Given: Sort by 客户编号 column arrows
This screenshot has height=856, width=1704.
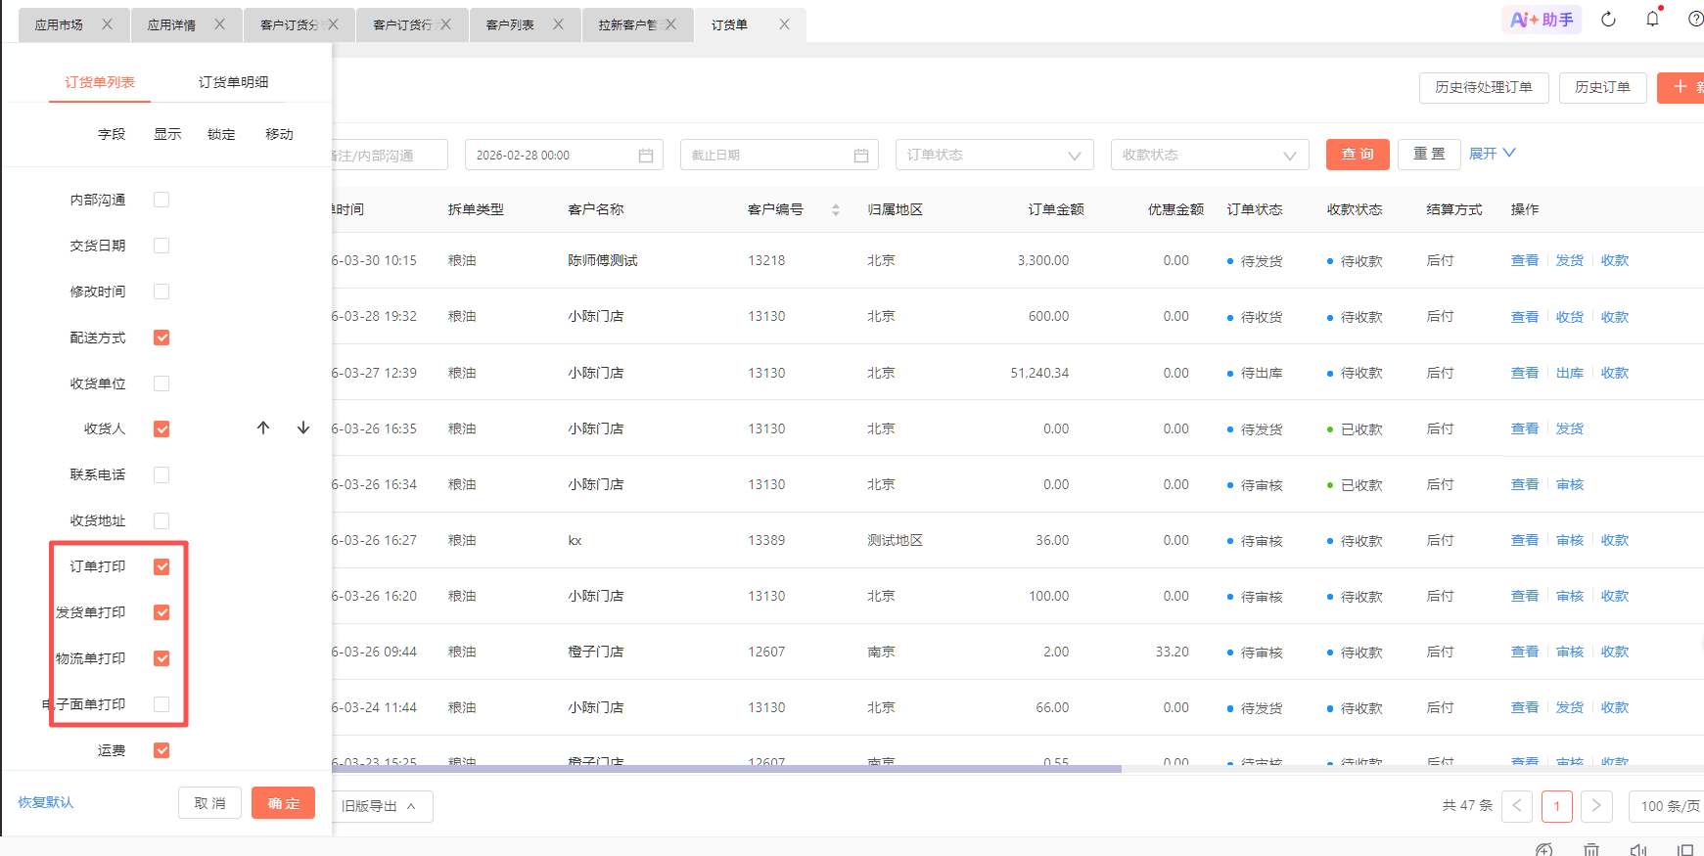Looking at the screenshot, I should (x=836, y=209).
